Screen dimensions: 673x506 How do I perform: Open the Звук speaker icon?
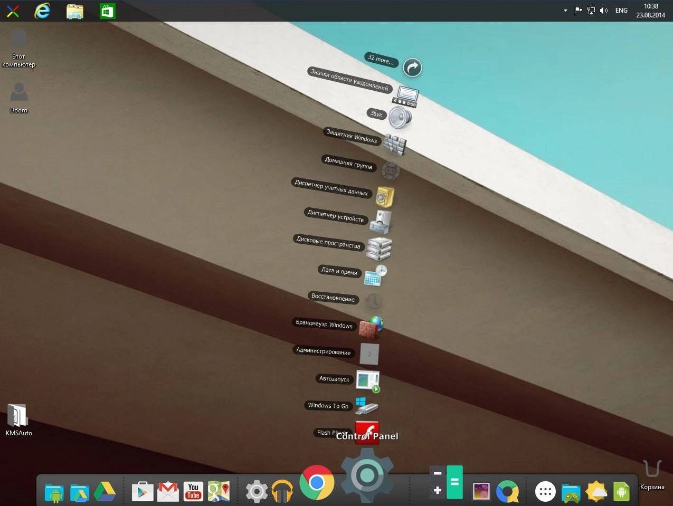coord(400,117)
